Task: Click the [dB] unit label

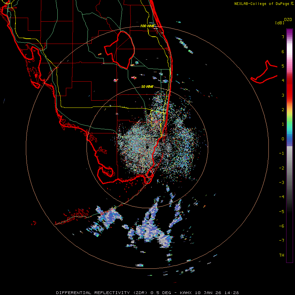Action: [280, 23]
